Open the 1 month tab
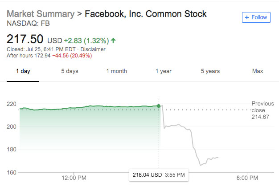This screenshot has width=279, height=187. (x=116, y=71)
